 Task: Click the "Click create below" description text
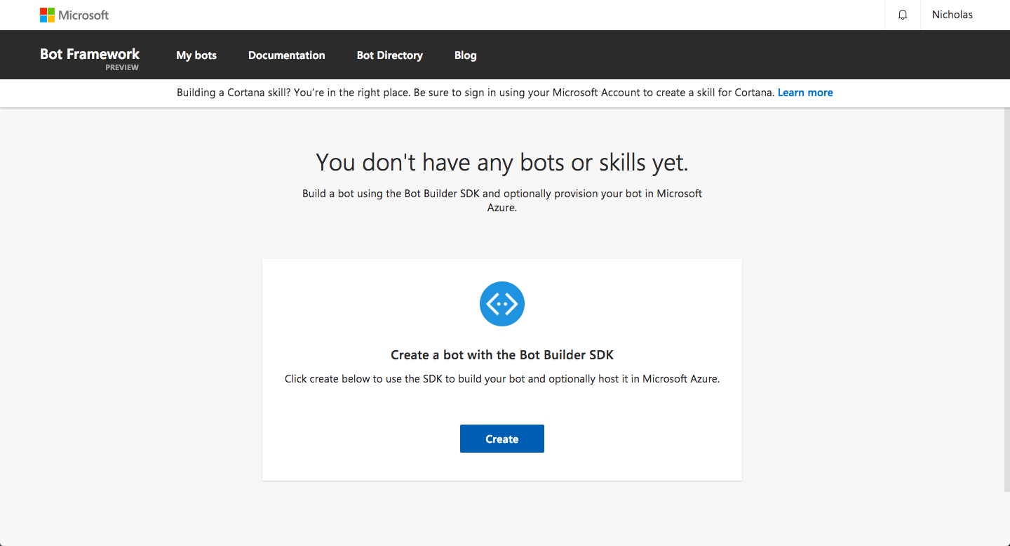pyautogui.click(x=502, y=379)
